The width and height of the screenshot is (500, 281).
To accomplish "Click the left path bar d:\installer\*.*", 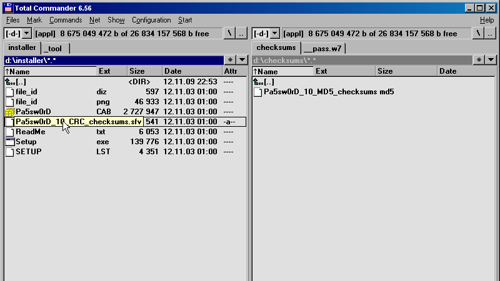I will [x=114, y=60].
